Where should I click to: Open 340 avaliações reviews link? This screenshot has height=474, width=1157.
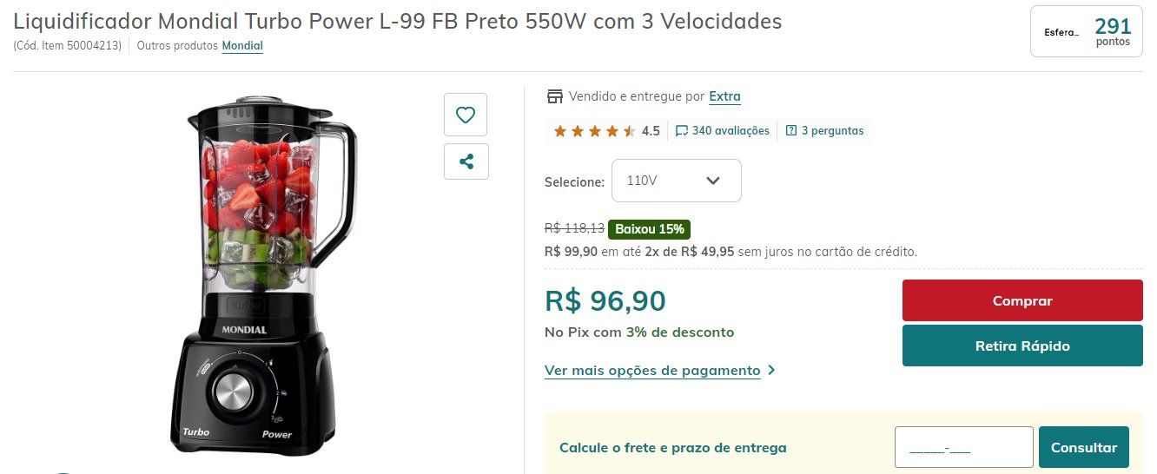tap(731, 131)
